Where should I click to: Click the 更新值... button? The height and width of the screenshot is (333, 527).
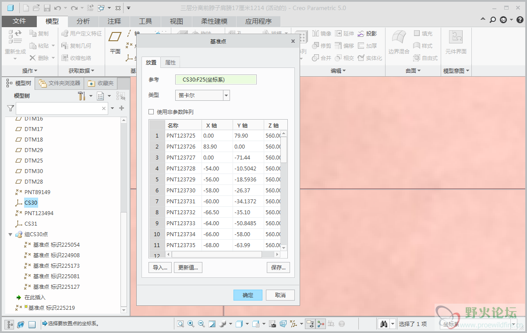pos(188,267)
